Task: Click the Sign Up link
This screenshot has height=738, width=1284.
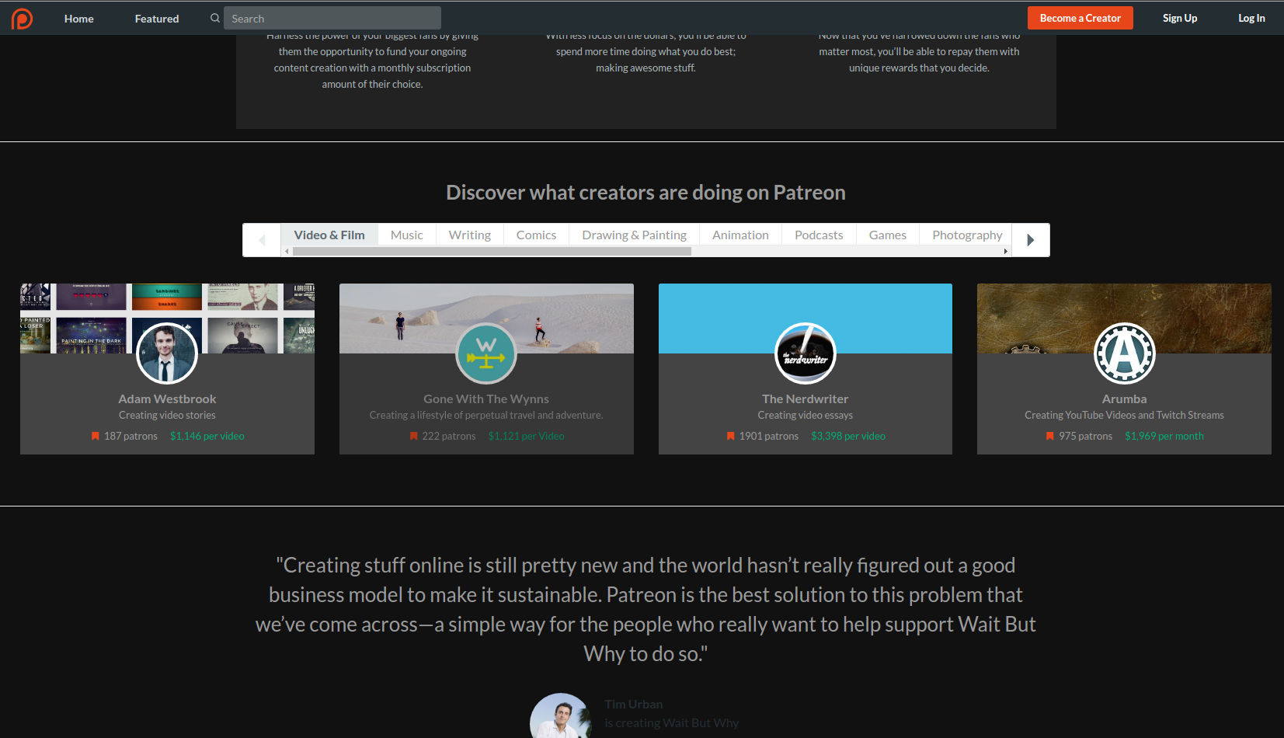Action: click(x=1180, y=18)
